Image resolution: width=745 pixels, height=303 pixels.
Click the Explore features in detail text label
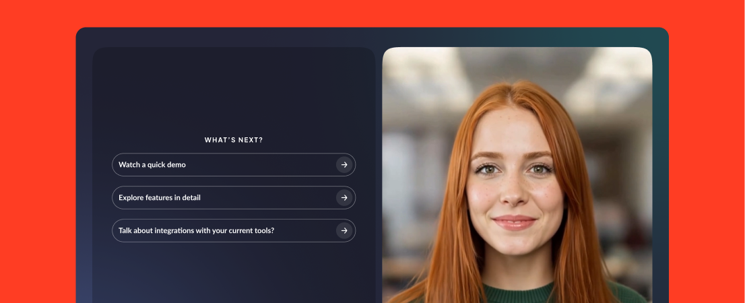160,197
